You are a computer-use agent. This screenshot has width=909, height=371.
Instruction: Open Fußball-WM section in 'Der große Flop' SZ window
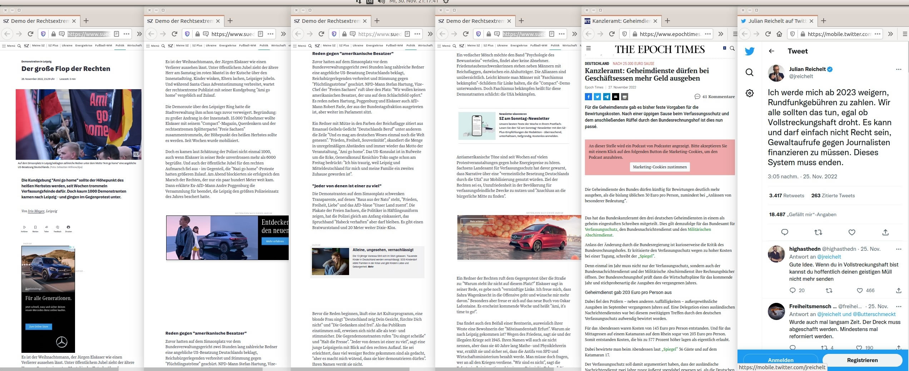point(104,45)
